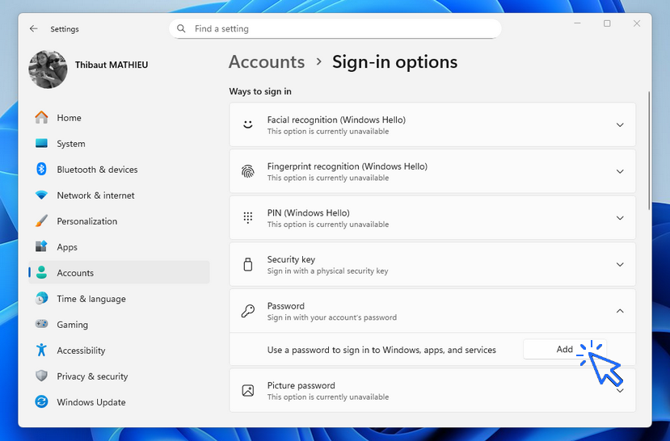The image size is (670, 441).
Task: Click 'Picture password' title text
Action: click(x=301, y=385)
